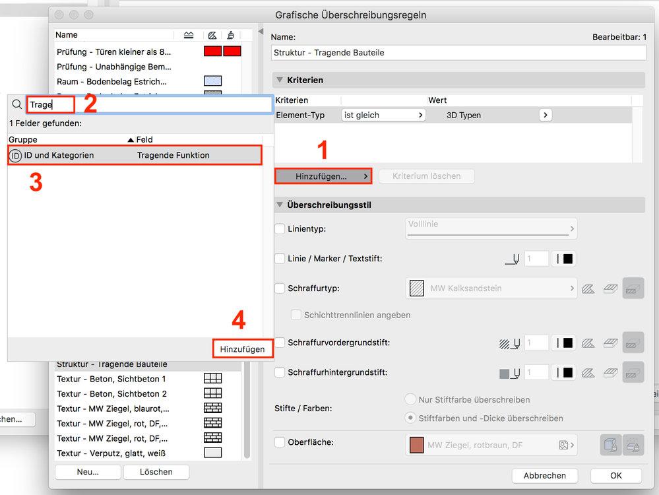Click the foreground pen icon in the Schraffurvordergrundstift row
659x495 pixels.
[510, 344]
